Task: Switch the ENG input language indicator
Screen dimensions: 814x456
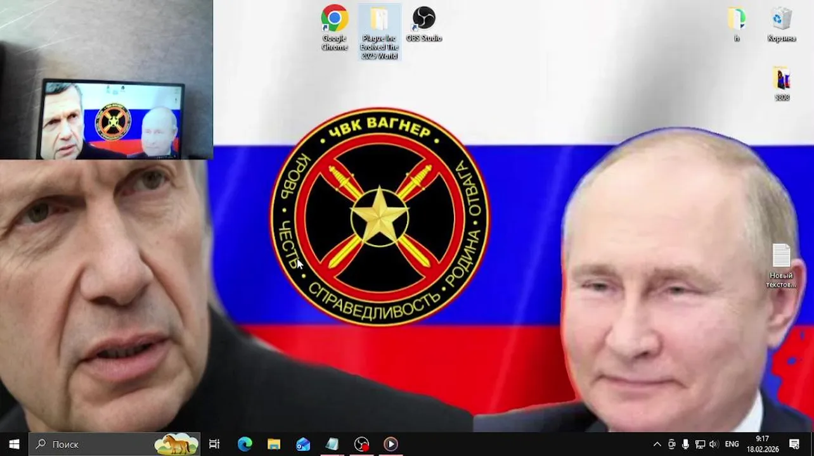Action: click(732, 445)
